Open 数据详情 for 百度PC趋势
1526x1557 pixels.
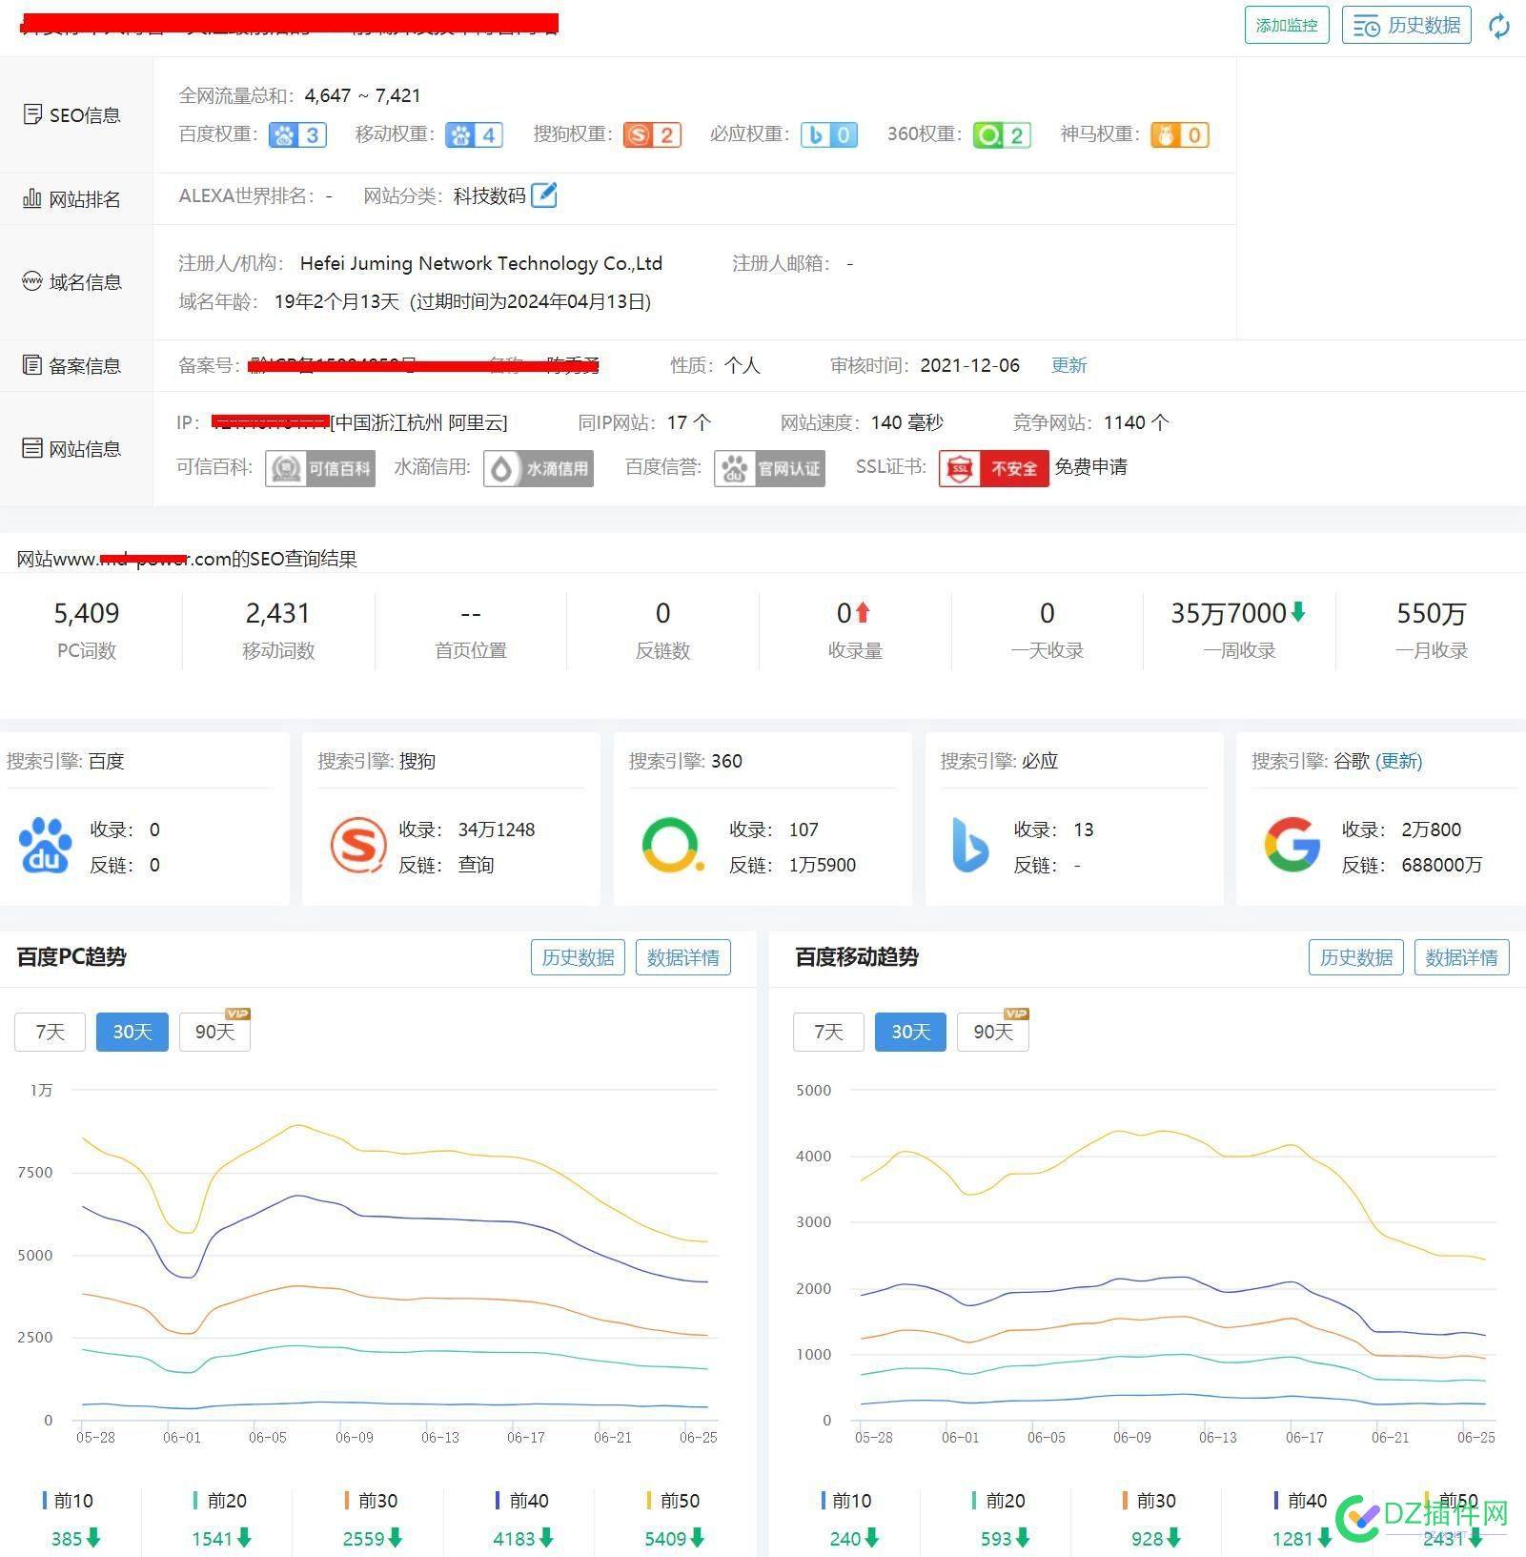(x=682, y=957)
